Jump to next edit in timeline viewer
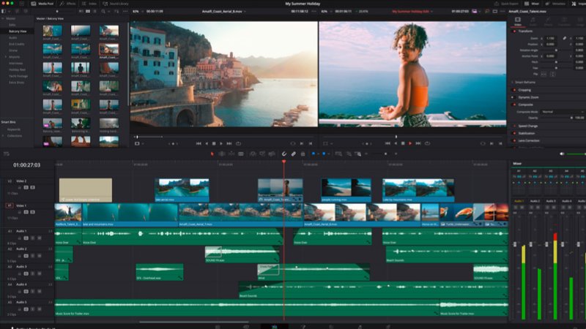 [x=418, y=143]
